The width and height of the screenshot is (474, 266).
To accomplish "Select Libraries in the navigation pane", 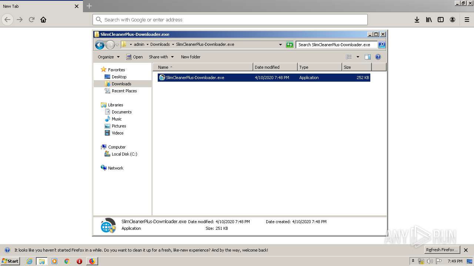I will pyautogui.click(x=116, y=105).
